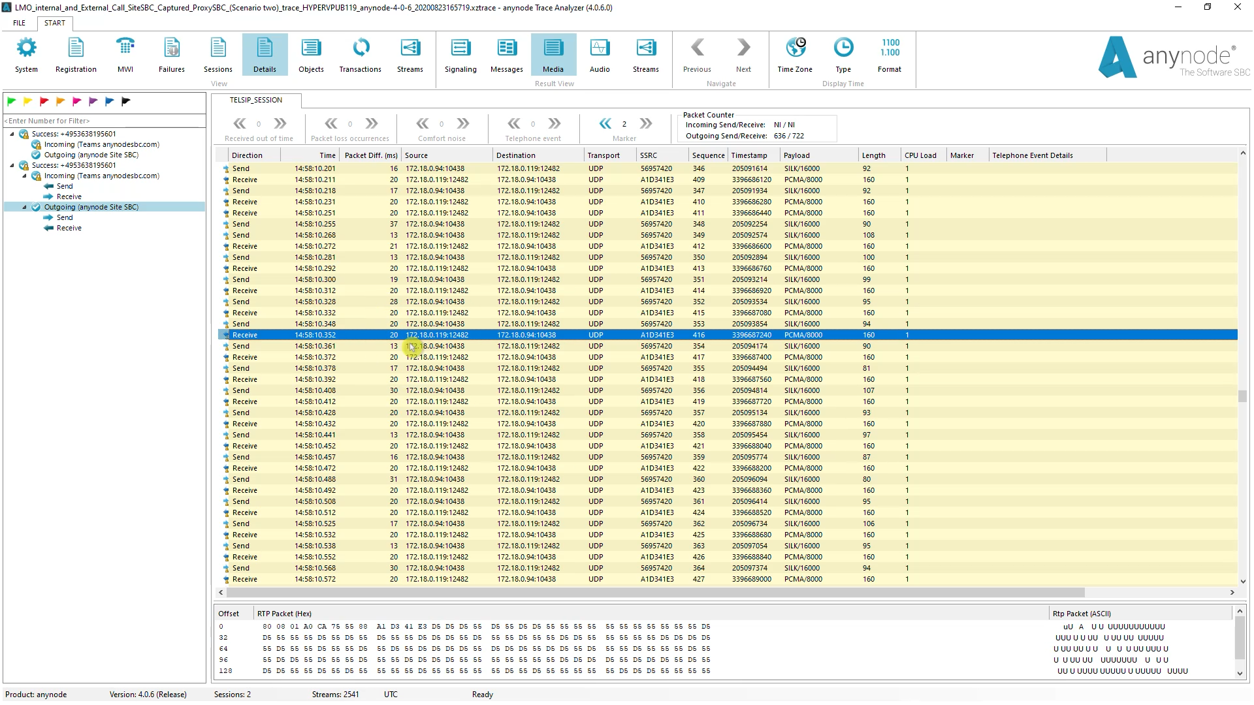Go to next Comfort noise packet

tap(463, 123)
